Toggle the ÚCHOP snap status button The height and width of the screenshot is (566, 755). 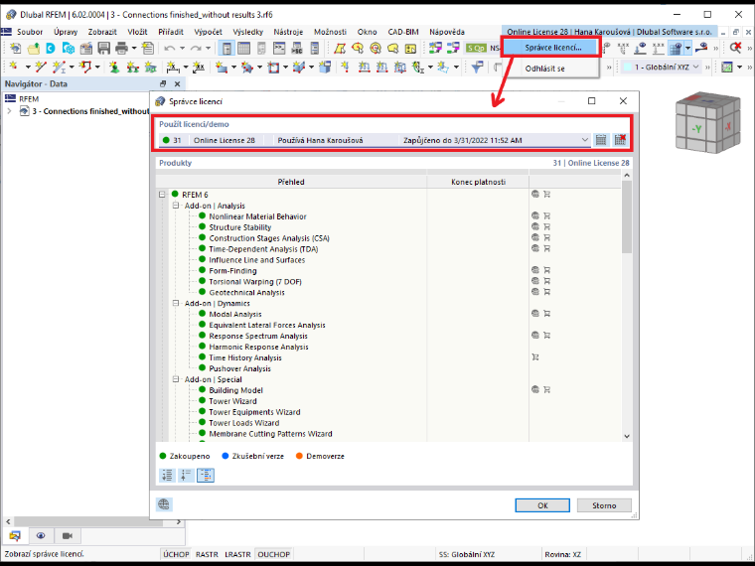pyautogui.click(x=176, y=554)
